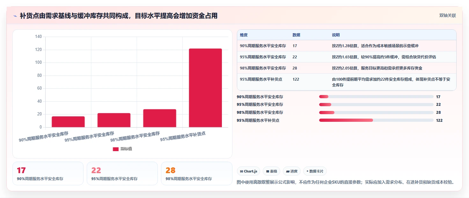Viewport: 469px width, 198px height.
Task: Click the chart bar for 98%周期服务水平安全库存
Action: pos(160,118)
